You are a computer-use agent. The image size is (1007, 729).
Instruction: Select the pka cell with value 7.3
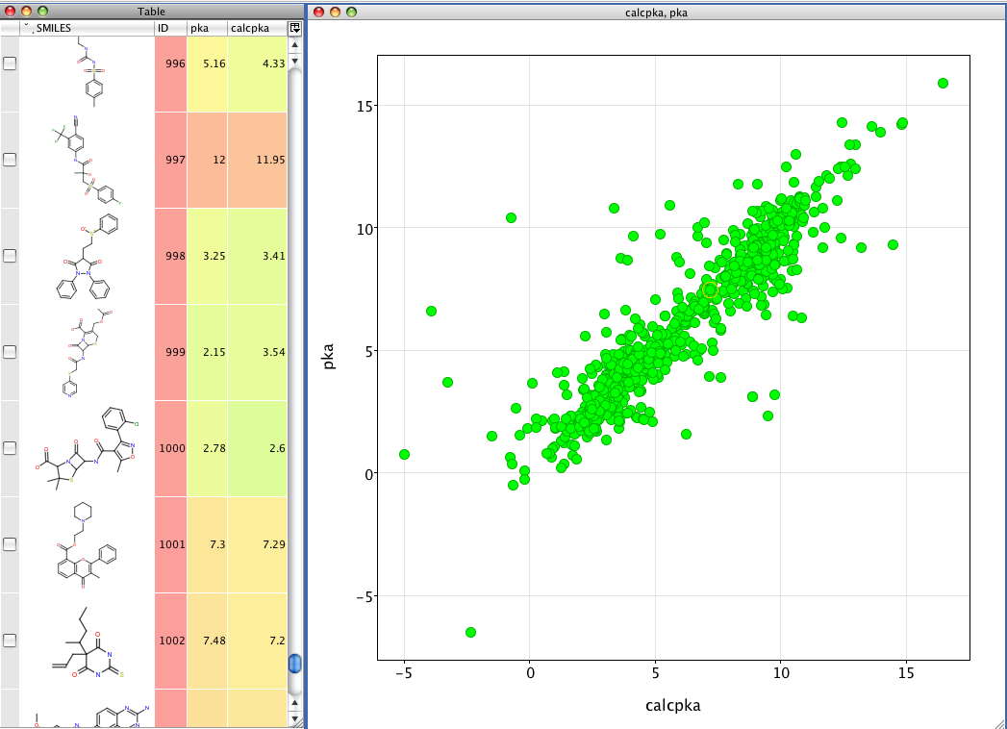click(208, 544)
